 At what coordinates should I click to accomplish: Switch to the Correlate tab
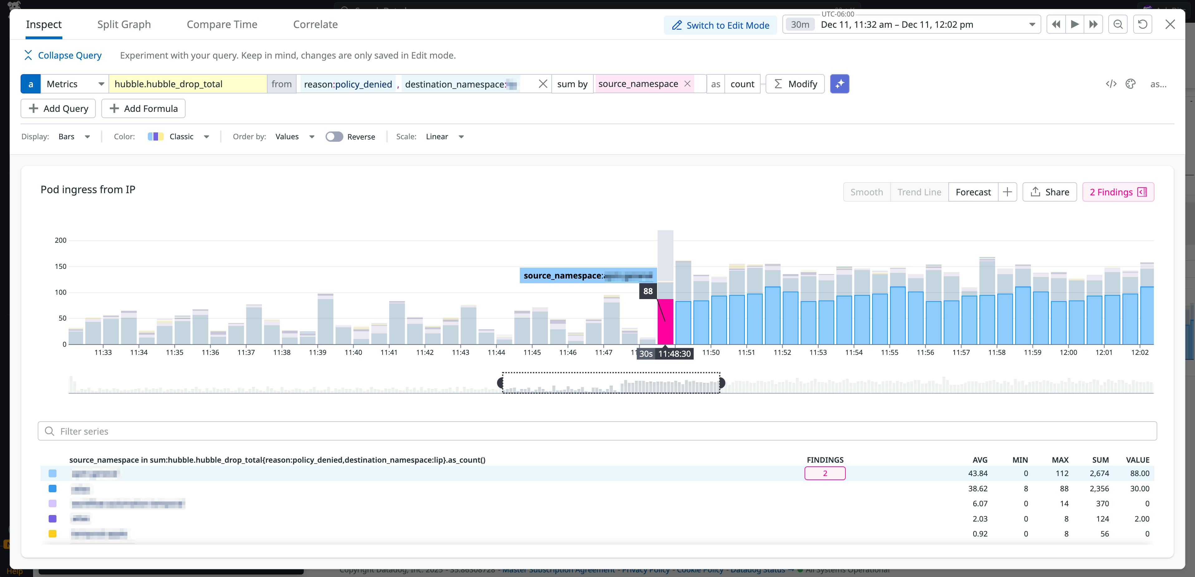point(316,24)
